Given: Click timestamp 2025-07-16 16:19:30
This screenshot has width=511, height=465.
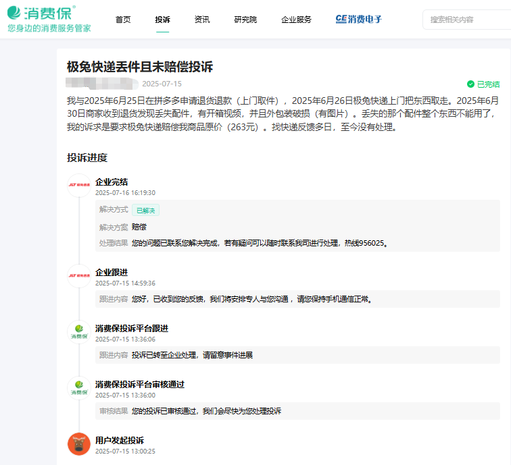Looking at the screenshot, I should (x=126, y=192).
